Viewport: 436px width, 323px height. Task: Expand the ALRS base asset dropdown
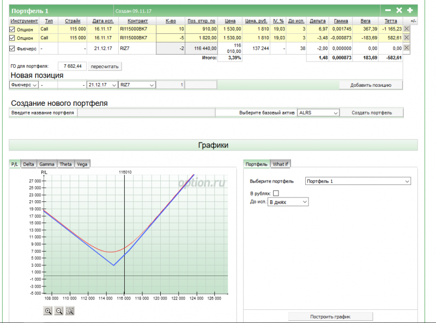pos(318,112)
